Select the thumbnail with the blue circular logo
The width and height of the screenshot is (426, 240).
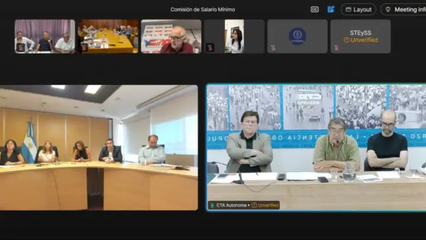point(297,36)
